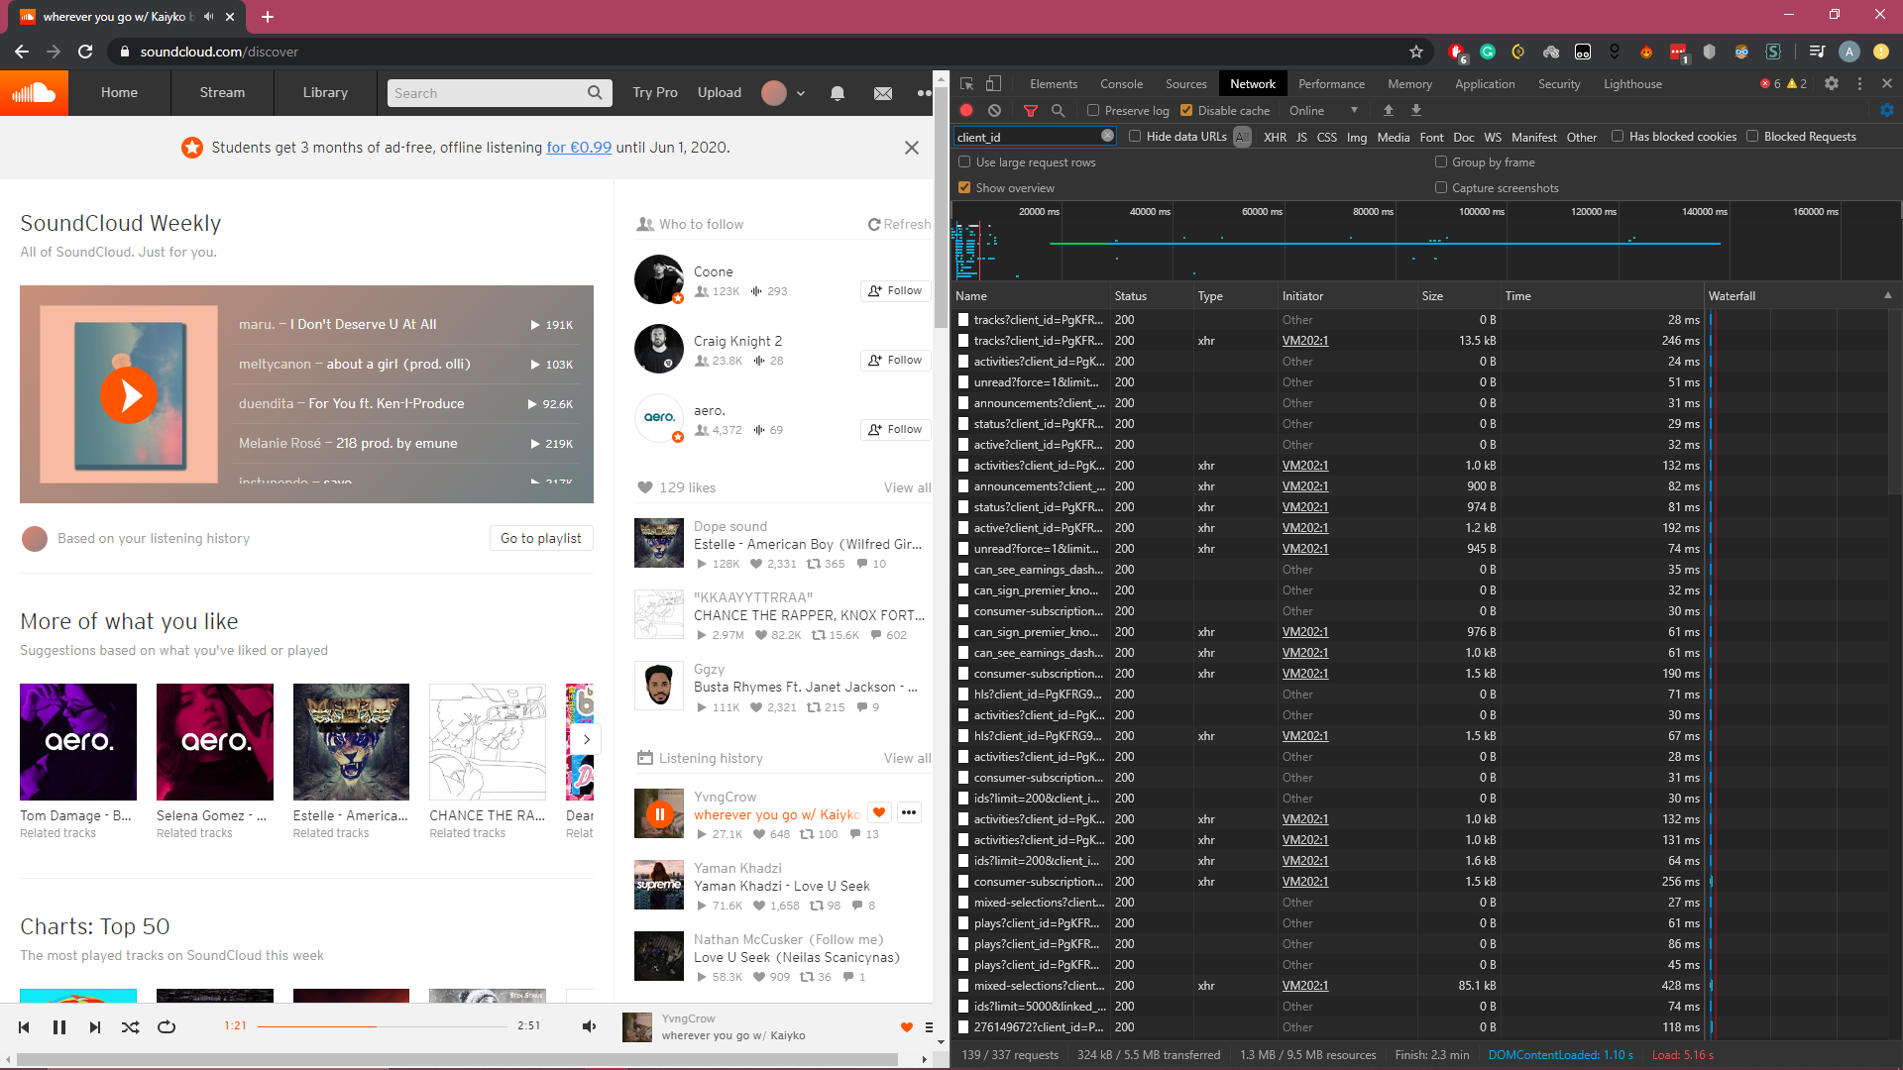Open the Tom Damage related tracks thumbnail

pos(78,742)
